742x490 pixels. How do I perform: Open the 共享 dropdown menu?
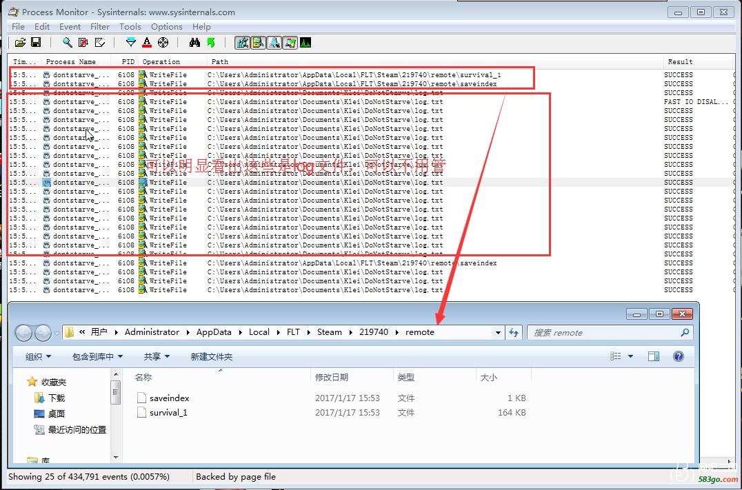click(157, 356)
